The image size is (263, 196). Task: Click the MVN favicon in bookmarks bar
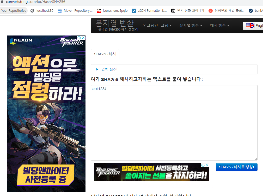60,11
